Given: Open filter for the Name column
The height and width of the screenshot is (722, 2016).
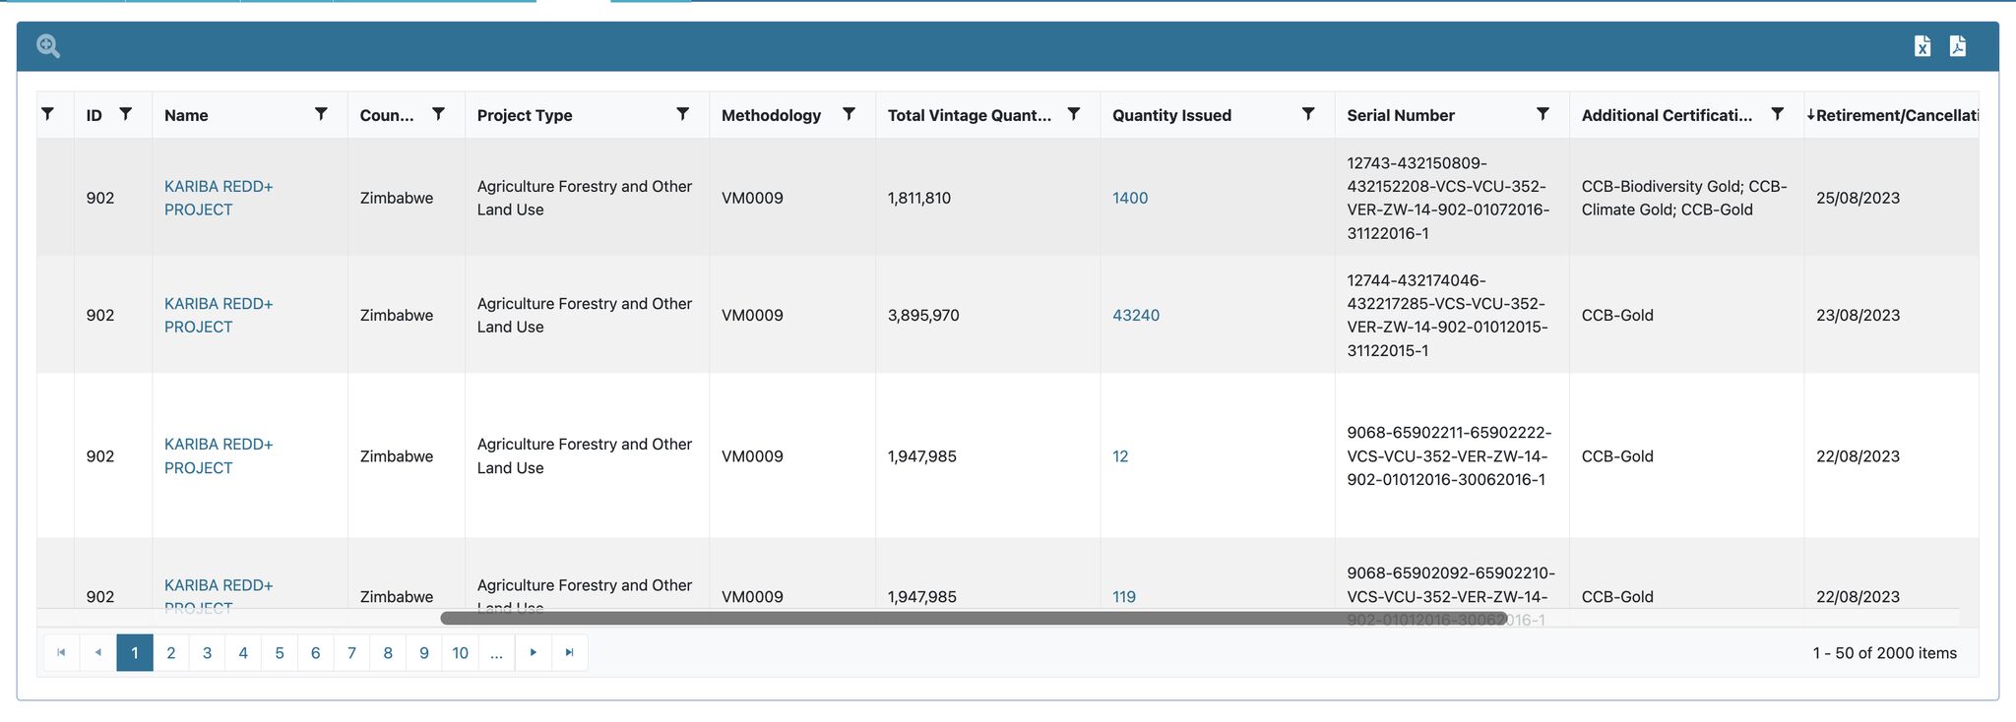Looking at the screenshot, I should click(321, 114).
